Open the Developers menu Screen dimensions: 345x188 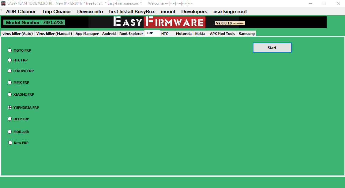point(194,11)
